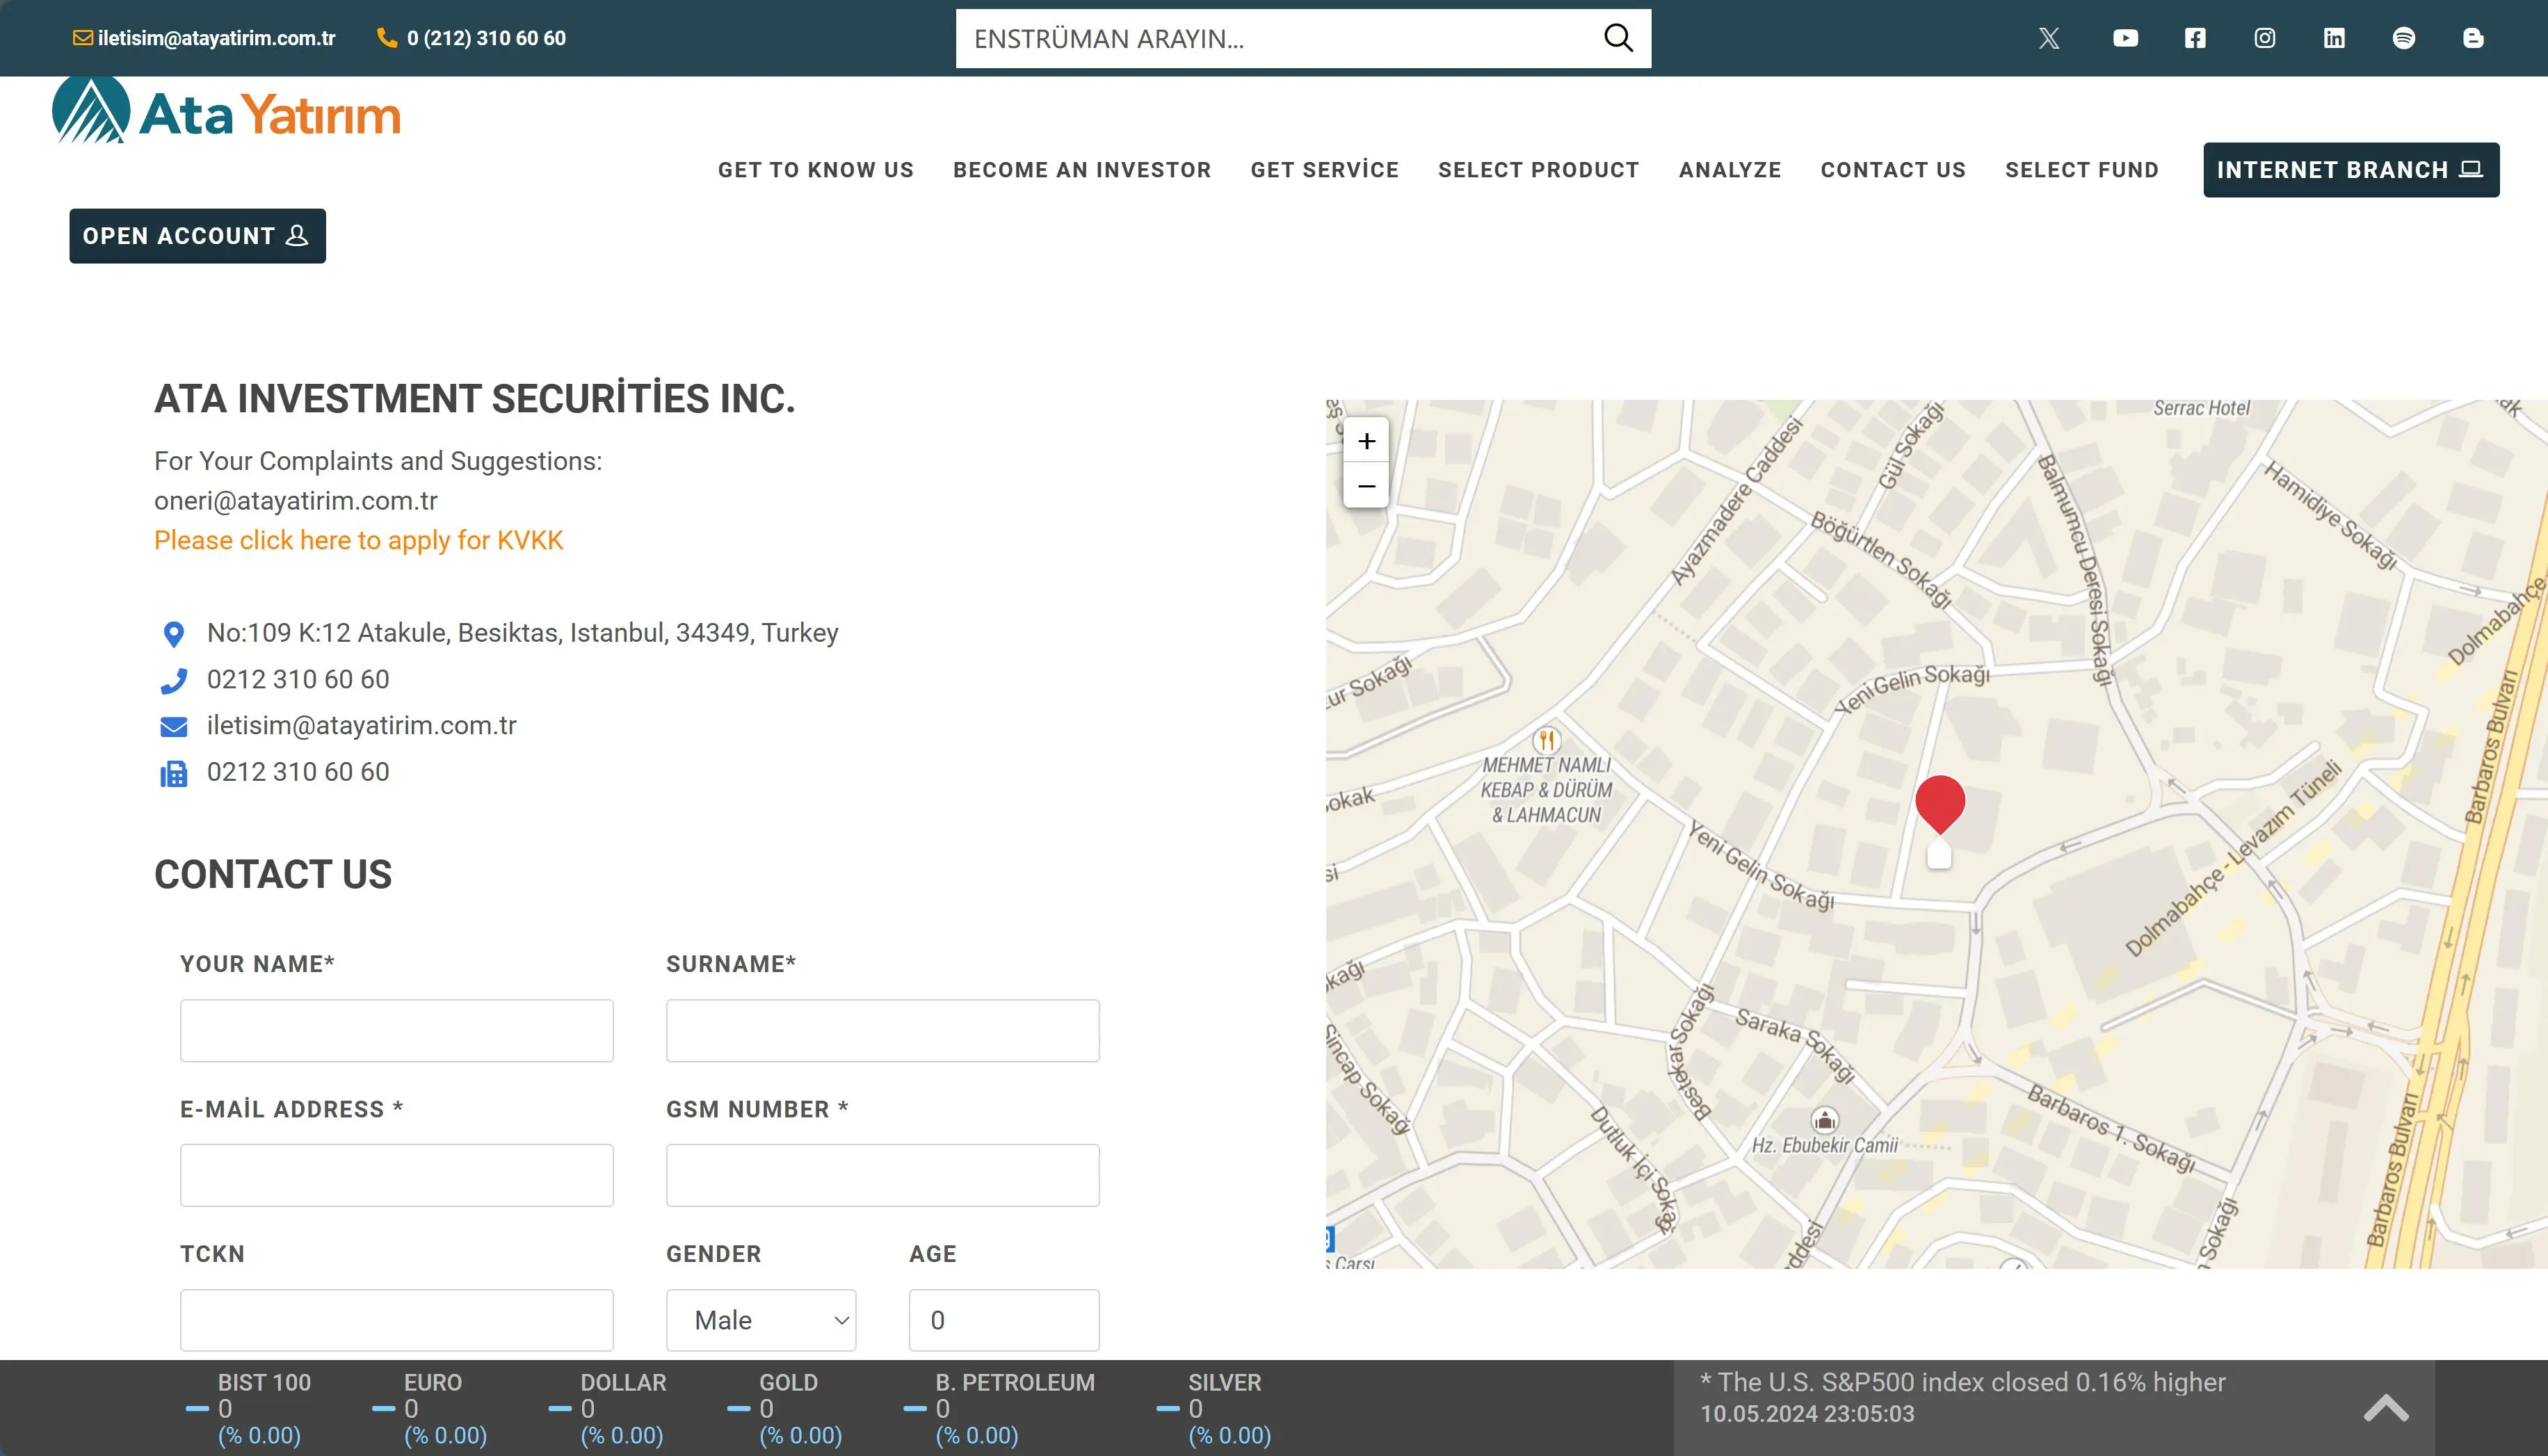
Task: Click the Internet Branch button
Action: pos(2350,170)
